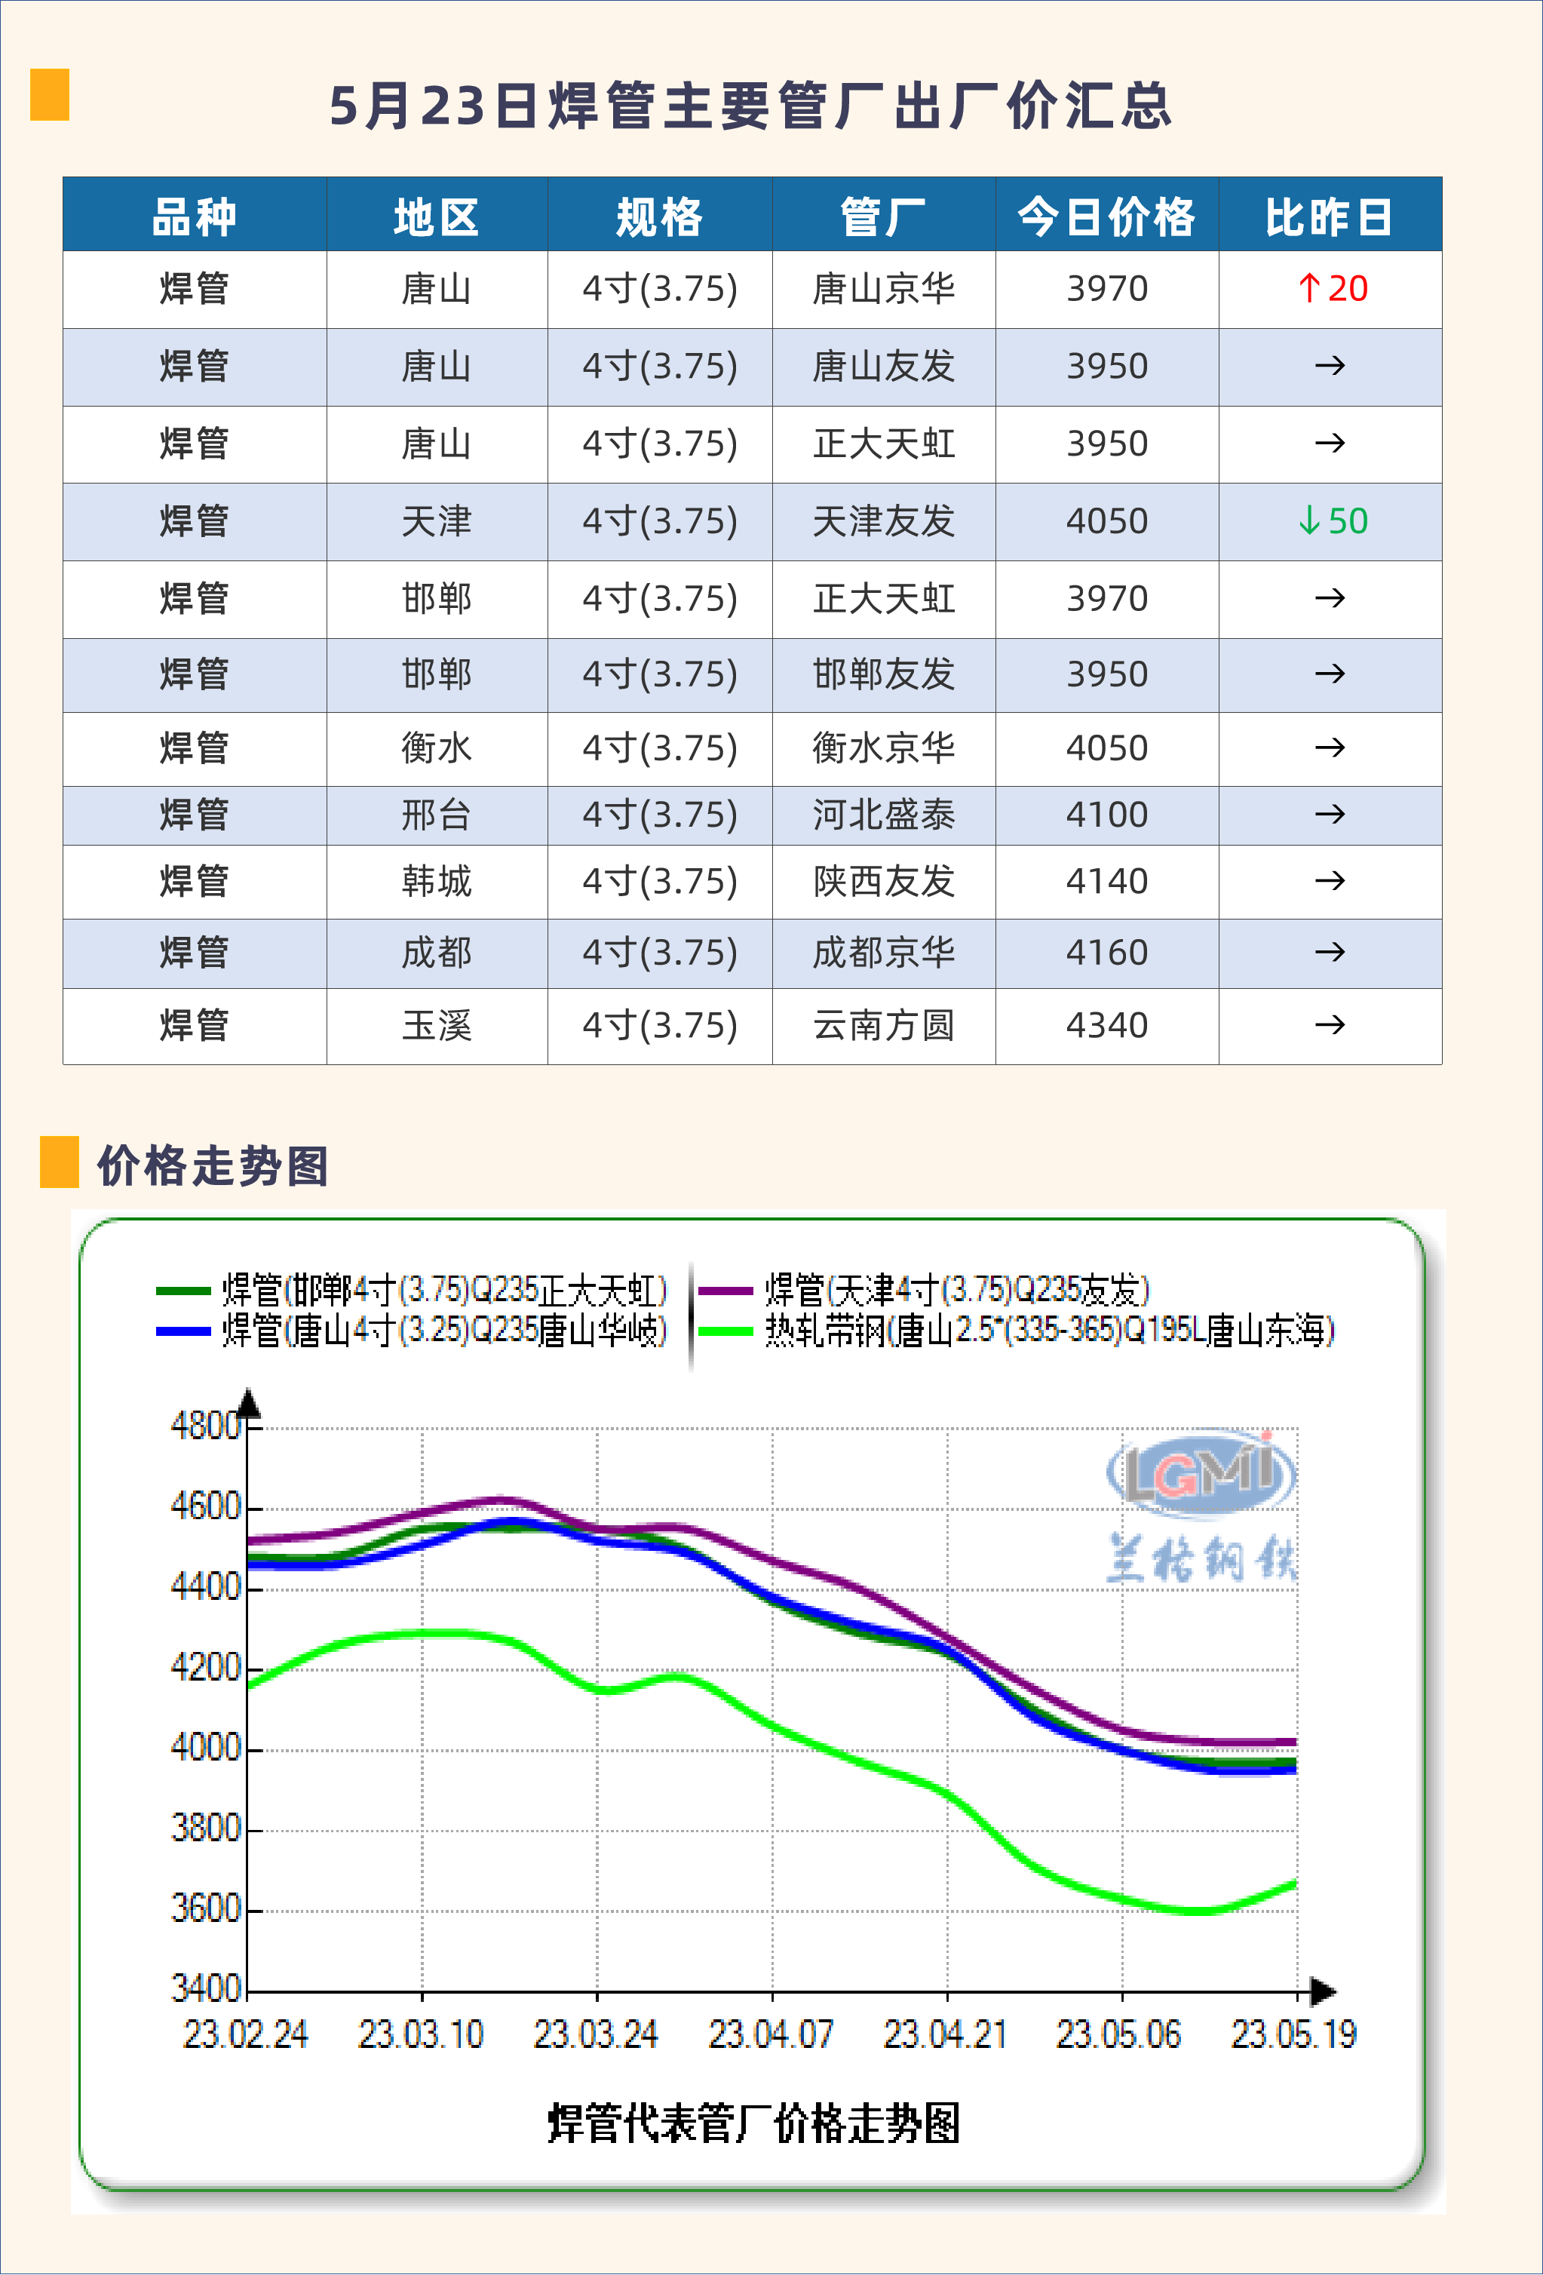Click the purple 天津友发 legend swatch
The height and width of the screenshot is (2275, 1543).
[725, 1291]
